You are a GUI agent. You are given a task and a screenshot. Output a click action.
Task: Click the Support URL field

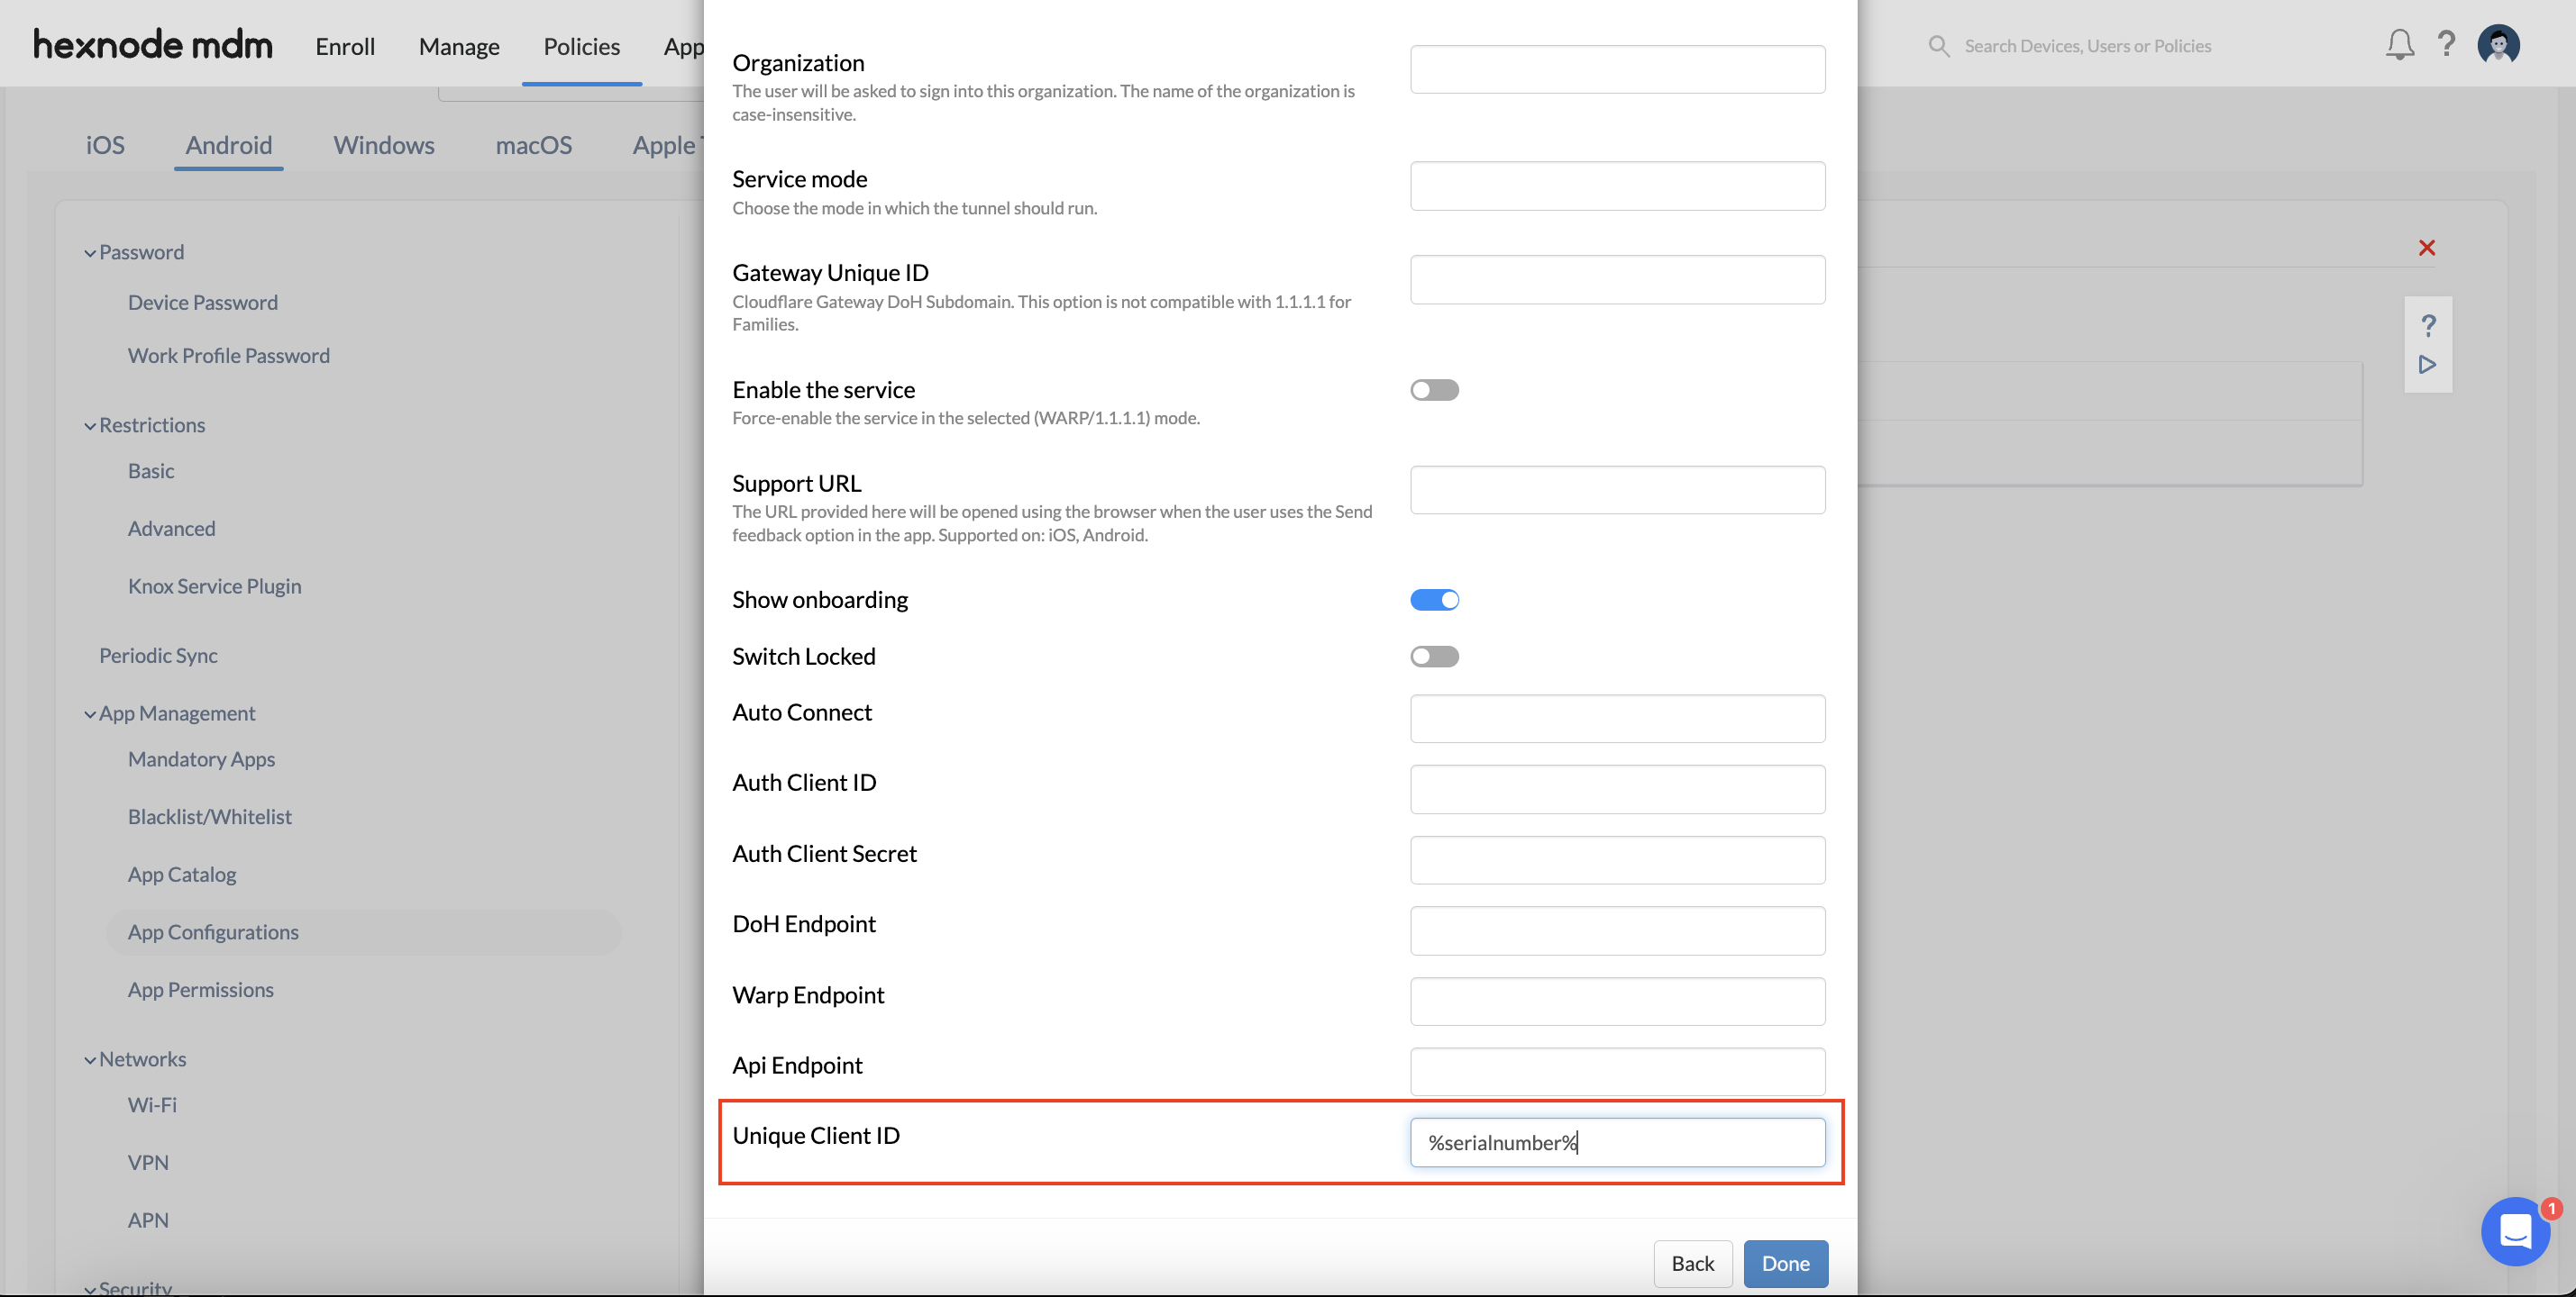1617,490
